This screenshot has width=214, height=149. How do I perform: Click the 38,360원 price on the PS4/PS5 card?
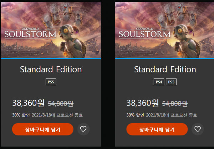(x=143, y=103)
